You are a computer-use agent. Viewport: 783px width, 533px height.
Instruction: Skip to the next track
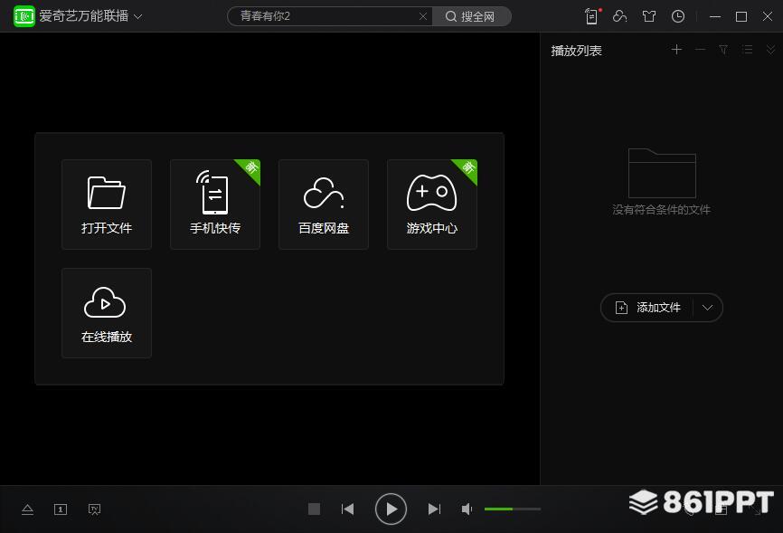coord(434,509)
